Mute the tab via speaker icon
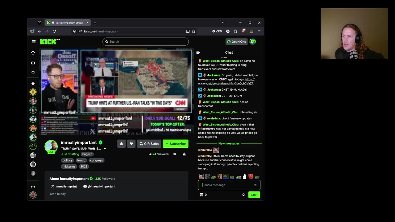 (53, 23)
